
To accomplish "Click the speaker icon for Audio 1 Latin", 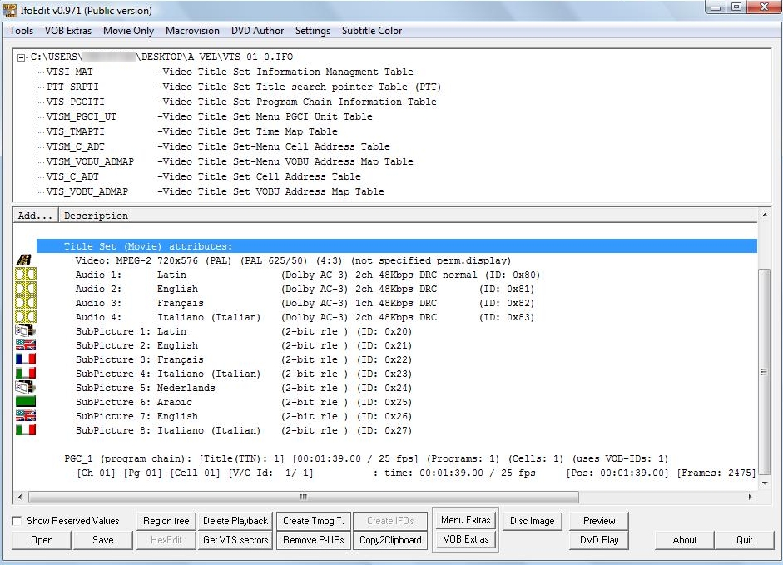I will click(x=26, y=275).
